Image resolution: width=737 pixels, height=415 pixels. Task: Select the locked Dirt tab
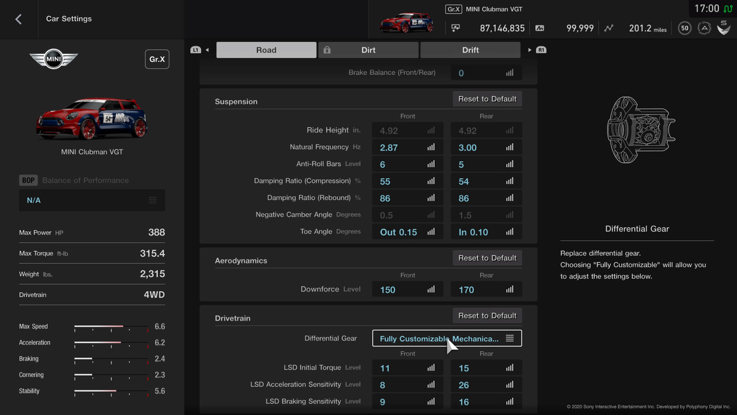click(368, 50)
